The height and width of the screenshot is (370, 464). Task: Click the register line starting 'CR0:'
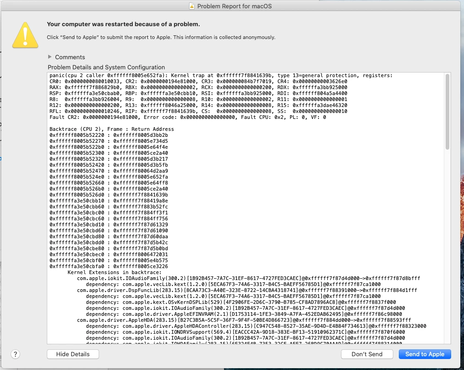(x=198, y=81)
